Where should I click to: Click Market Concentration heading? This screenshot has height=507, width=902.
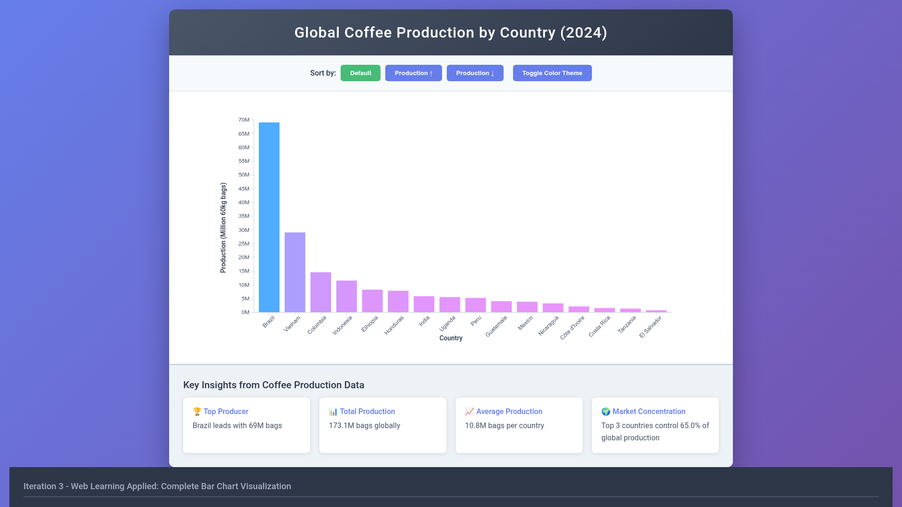[x=649, y=412]
